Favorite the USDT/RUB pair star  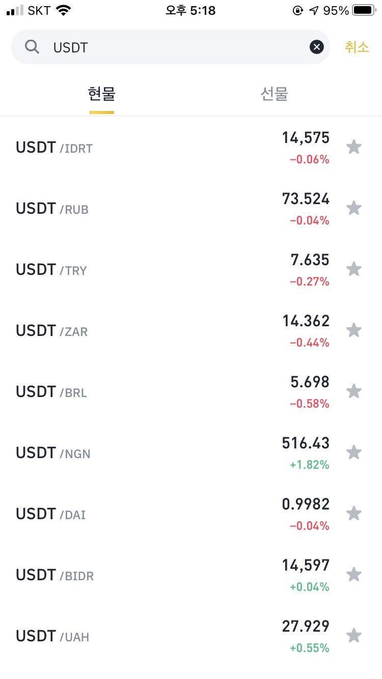coord(353,208)
